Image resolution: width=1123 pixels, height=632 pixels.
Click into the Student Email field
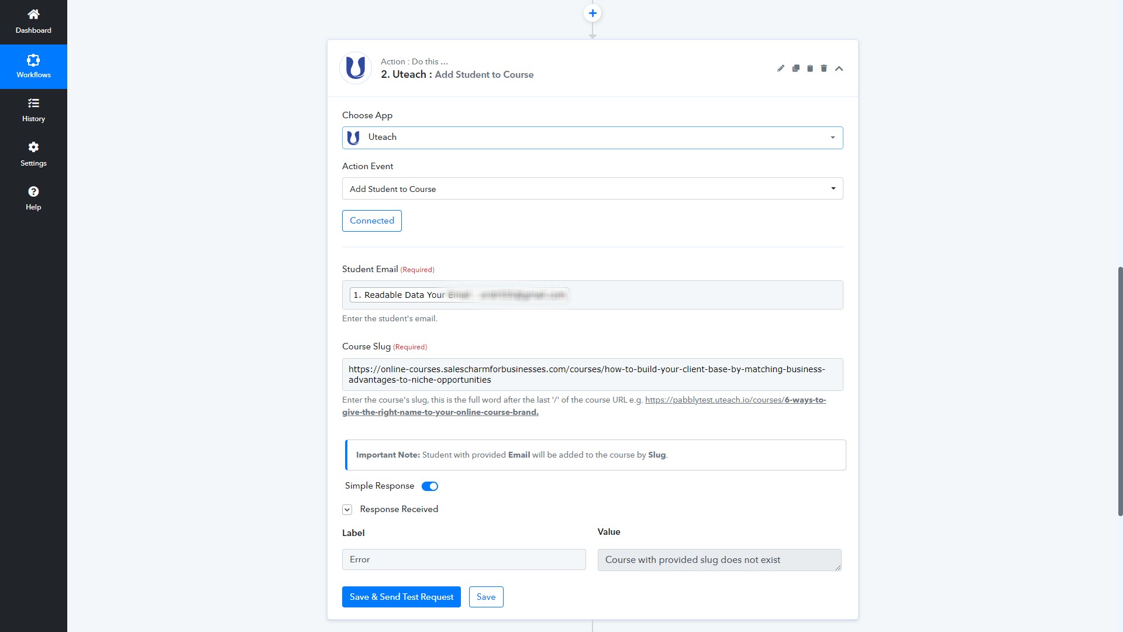pyautogui.click(x=592, y=295)
